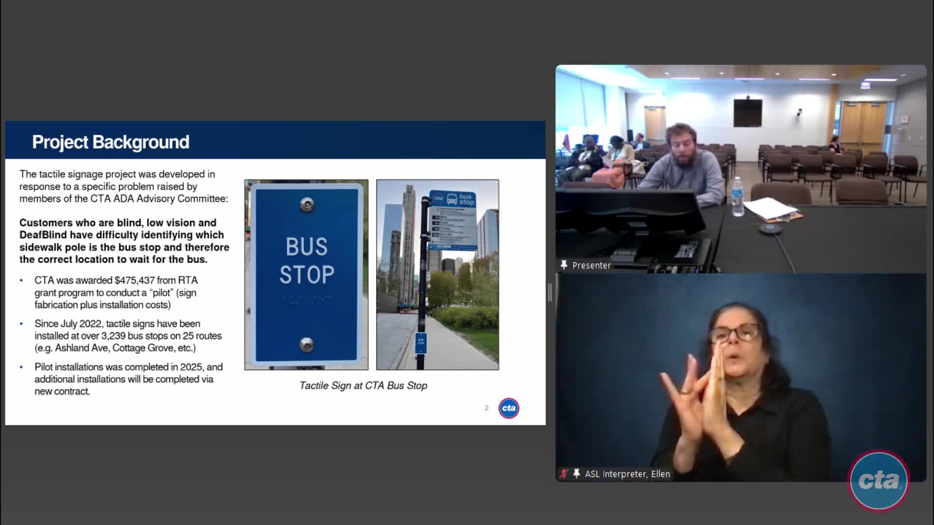This screenshot has width=934, height=525.
Task: Select the Presenter video tile
Action: (x=741, y=169)
